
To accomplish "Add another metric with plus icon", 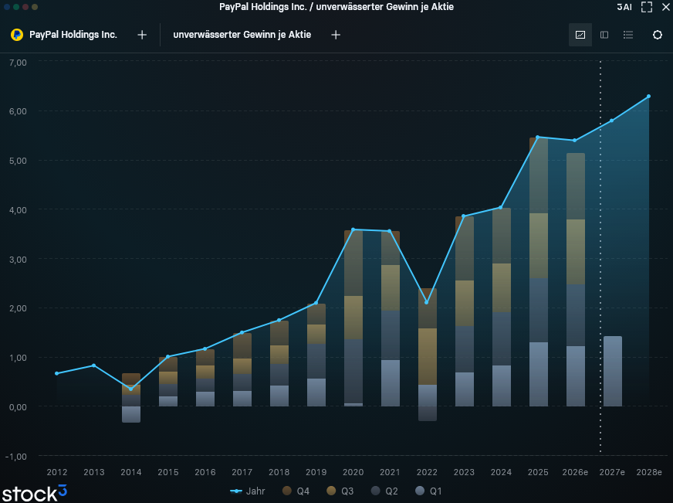I will pos(336,35).
